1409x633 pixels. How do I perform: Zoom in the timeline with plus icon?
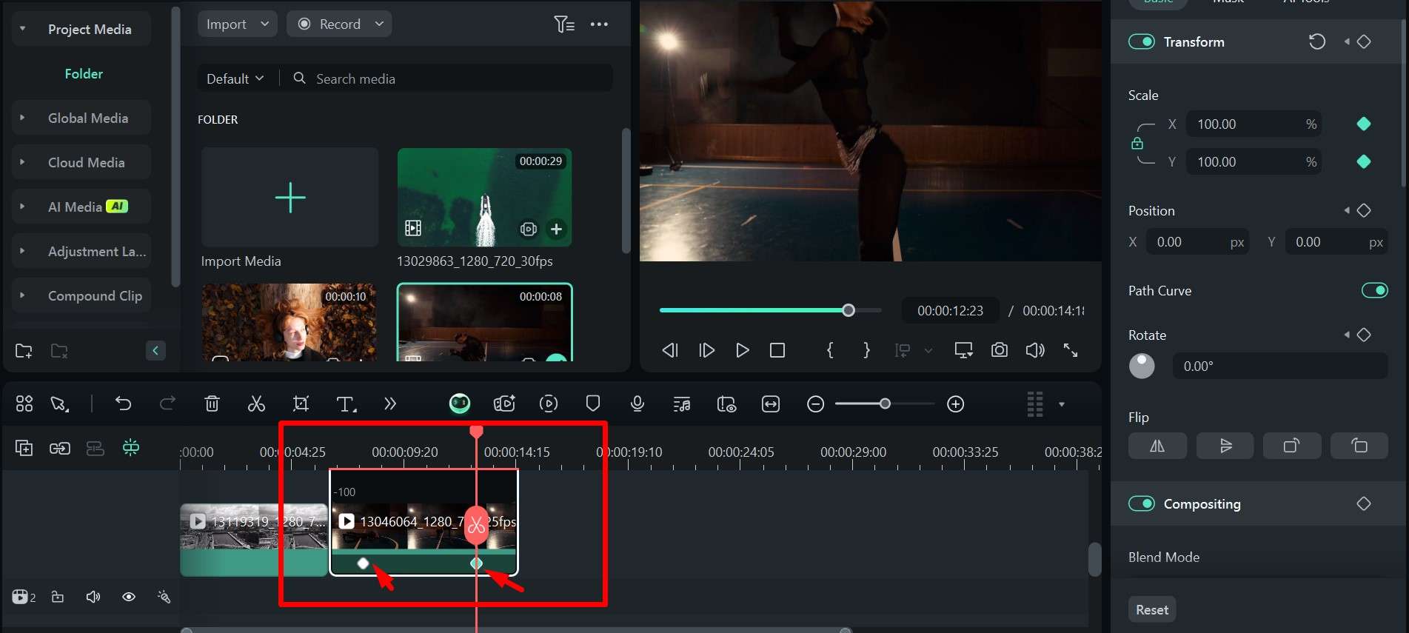(956, 404)
